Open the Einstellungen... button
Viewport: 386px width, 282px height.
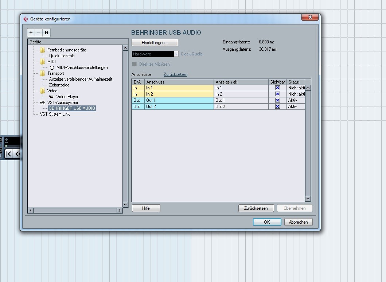click(155, 43)
